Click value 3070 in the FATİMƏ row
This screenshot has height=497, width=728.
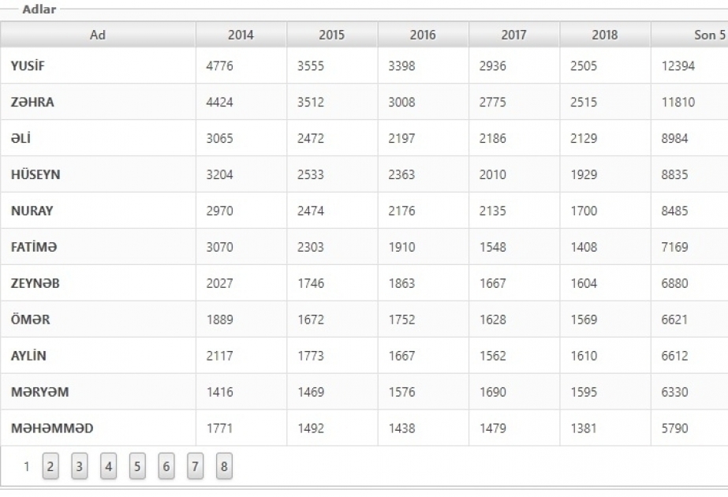pyautogui.click(x=219, y=247)
